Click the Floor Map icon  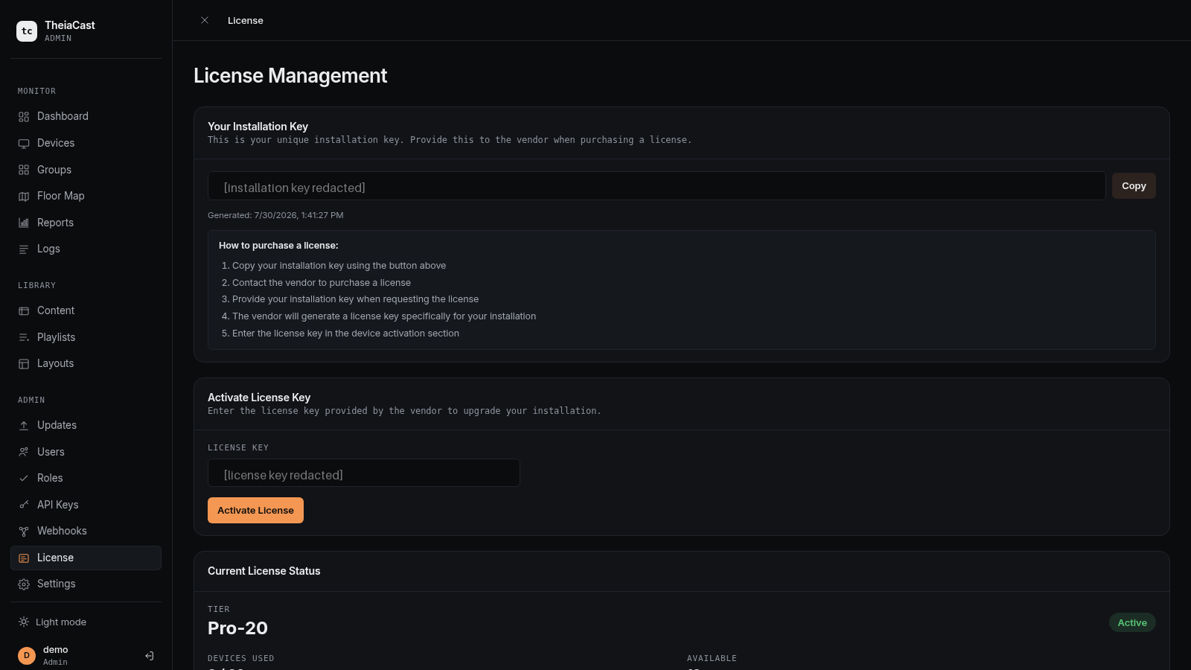tap(24, 197)
